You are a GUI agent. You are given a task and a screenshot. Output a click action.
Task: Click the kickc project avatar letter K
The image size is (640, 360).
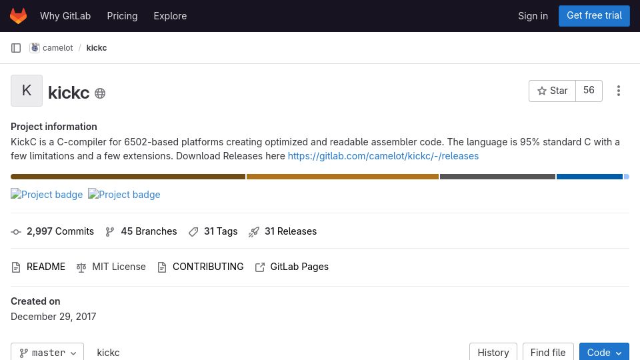pyautogui.click(x=27, y=91)
